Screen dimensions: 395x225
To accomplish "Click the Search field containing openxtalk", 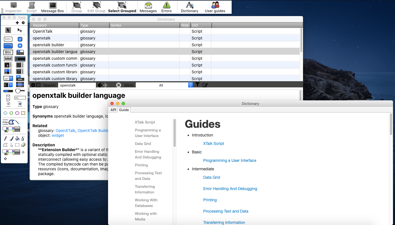I will [77, 85].
